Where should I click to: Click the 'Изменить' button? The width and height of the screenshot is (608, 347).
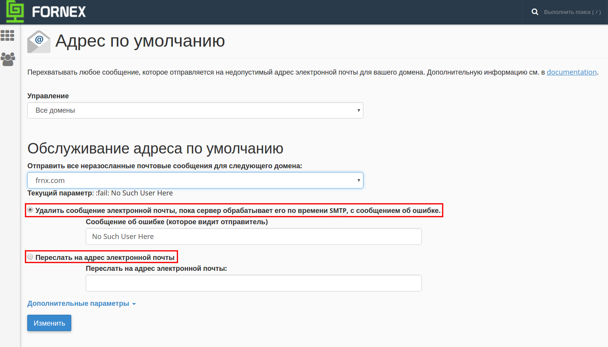(49, 323)
